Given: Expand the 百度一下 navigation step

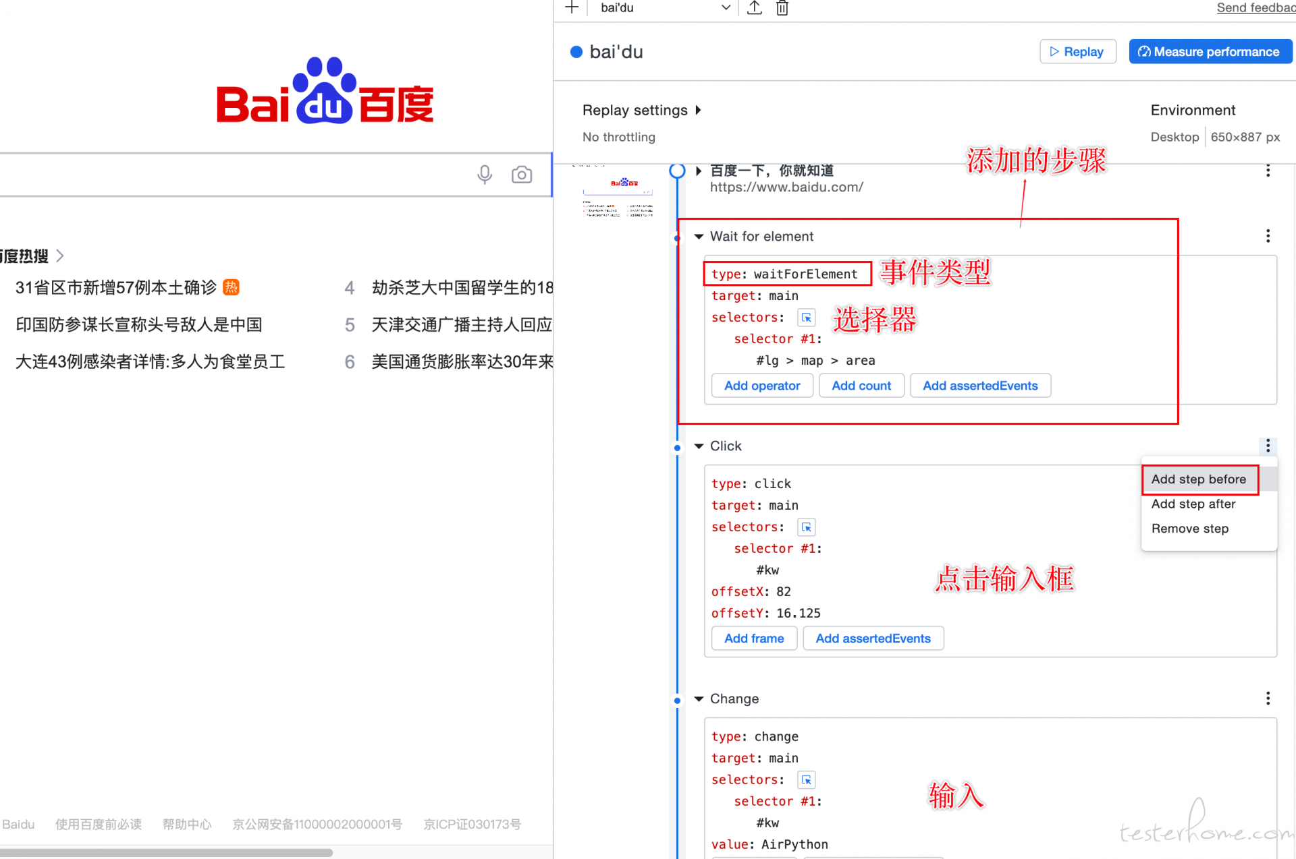Looking at the screenshot, I should [x=699, y=171].
